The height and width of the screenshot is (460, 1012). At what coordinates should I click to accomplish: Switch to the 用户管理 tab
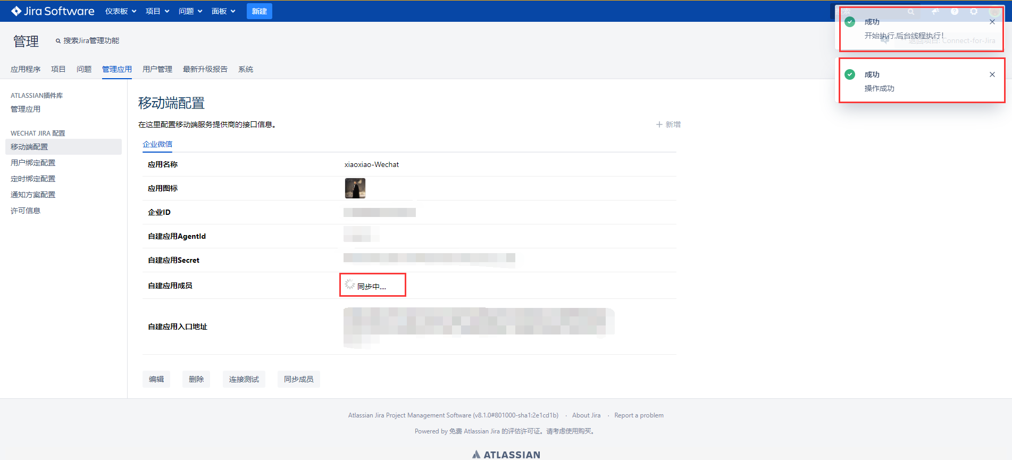tap(157, 69)
